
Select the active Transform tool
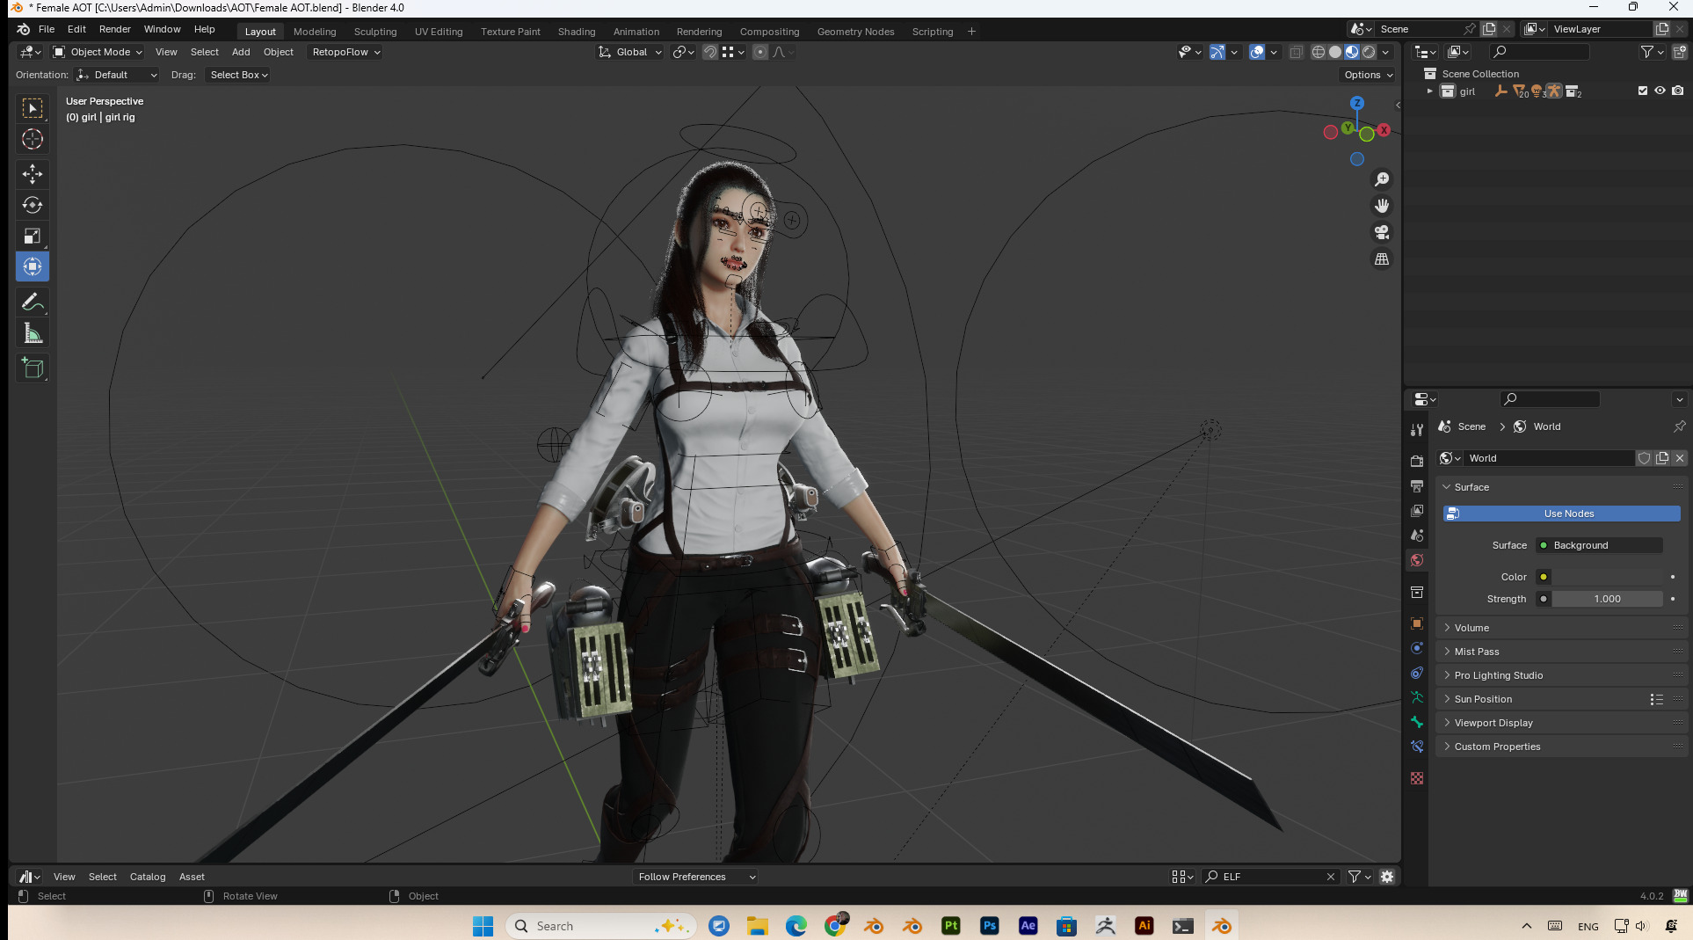(x=33, y=266)
